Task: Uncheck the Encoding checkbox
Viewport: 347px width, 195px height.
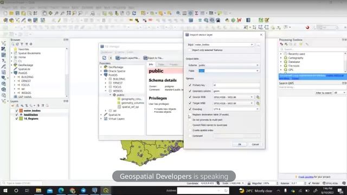Action: pyautogui.click(x=190, y=109)
